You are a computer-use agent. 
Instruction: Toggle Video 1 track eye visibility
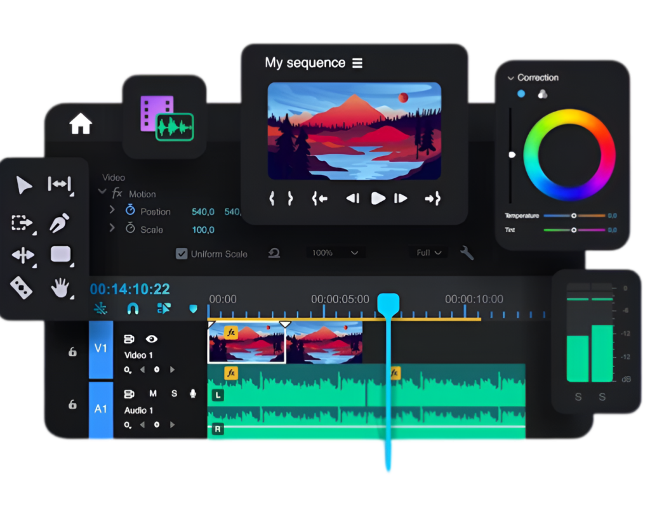(152, 339)
